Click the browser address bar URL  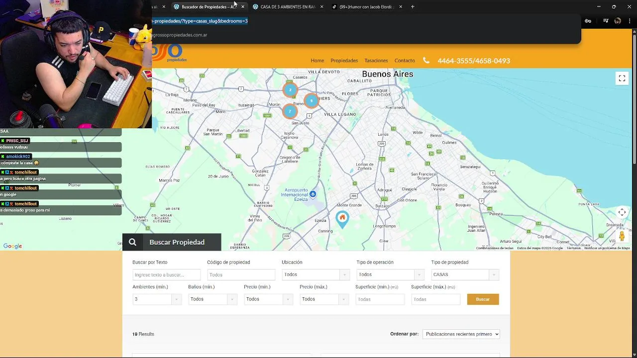(200, 21)
